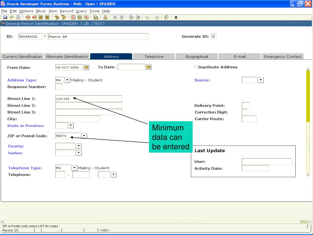Open the Source dropdown arrow
313x235 pixels.
260,80
